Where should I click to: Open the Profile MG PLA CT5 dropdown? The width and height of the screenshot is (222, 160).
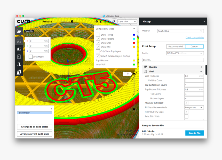point(185,53)
